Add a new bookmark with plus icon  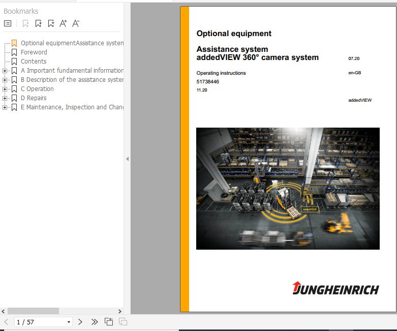[39, 23]
